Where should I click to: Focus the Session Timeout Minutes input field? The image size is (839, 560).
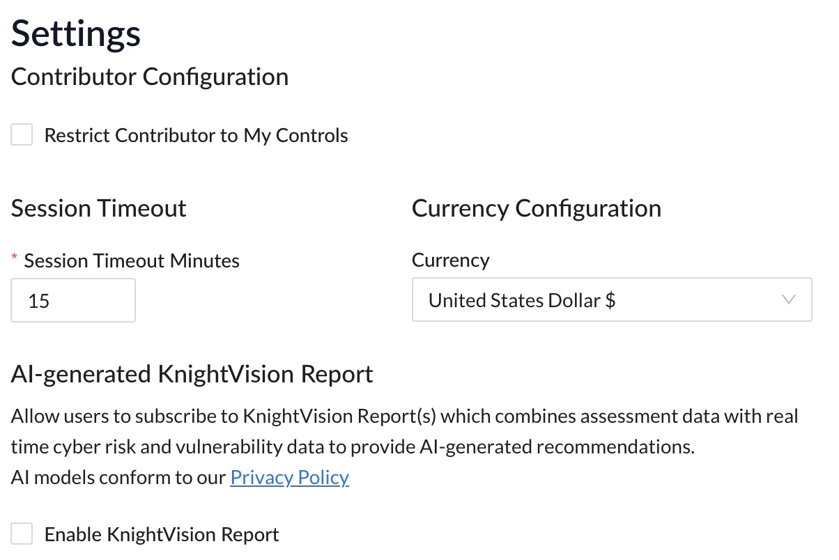click(x=73, y=300)
